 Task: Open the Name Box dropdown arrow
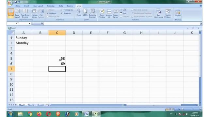[29, 23]
